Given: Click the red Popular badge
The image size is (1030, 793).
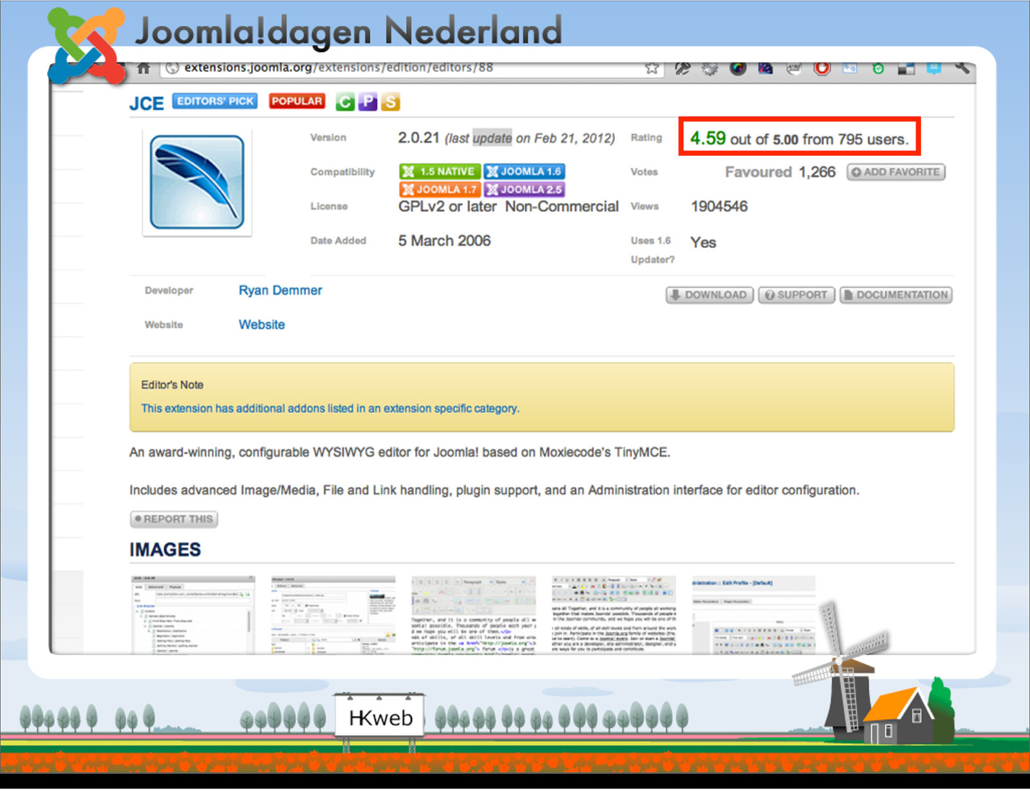Looking at the screenshot, I should pos(297,101).
